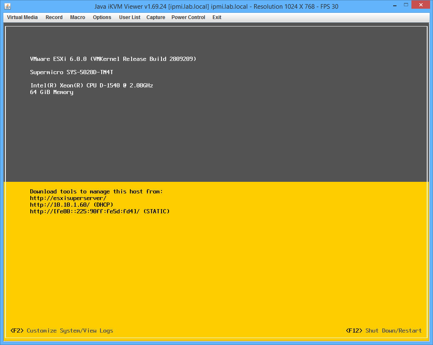Click the Java icon in title bar
This screenshot has height=345, width=433.
pyautogui.click(x=7, y=6)
